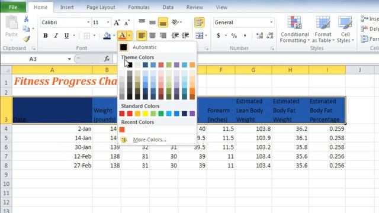This screenshot has width=379, height=213.
Task: Click Increase Indent icon
Action: [x=185, y=35]
